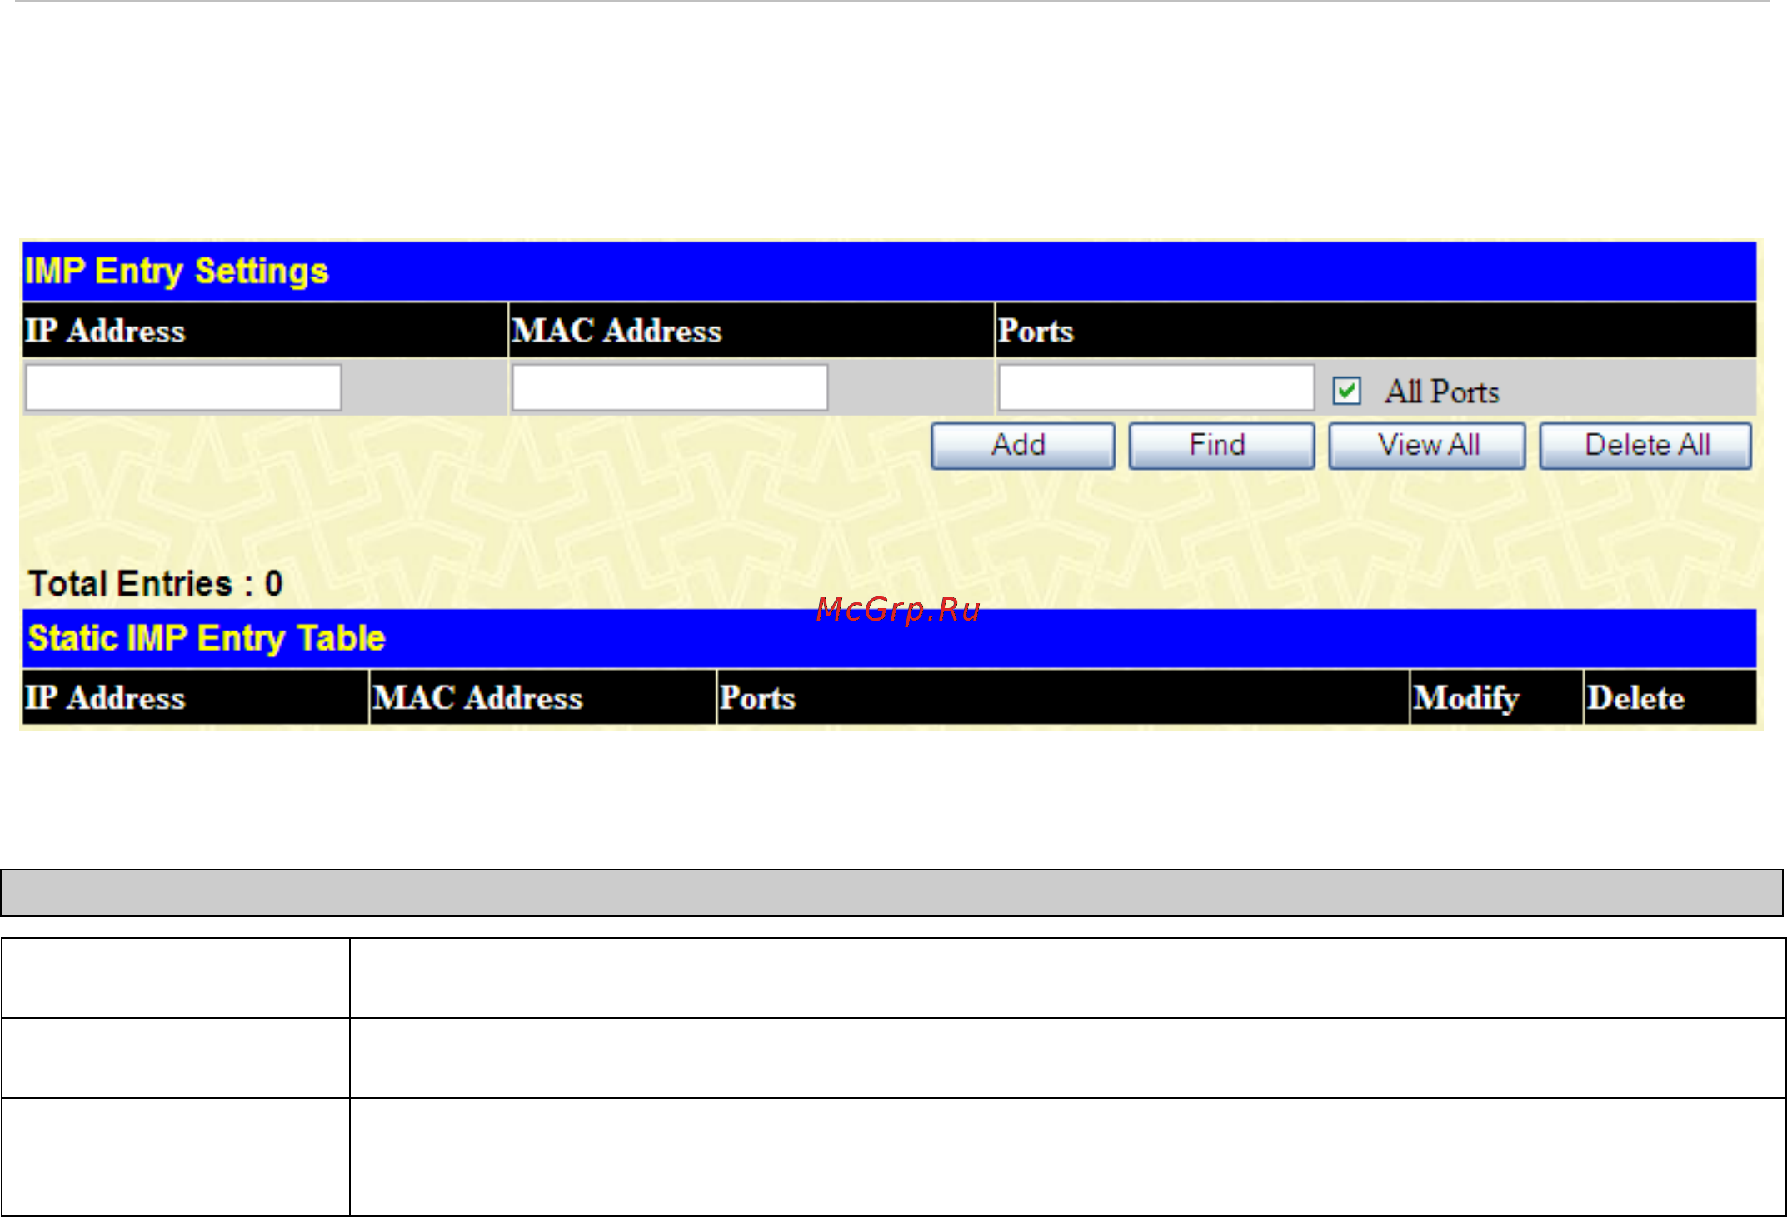Click the View All button
1787x1217 pixels.
tap(1427, 446)
